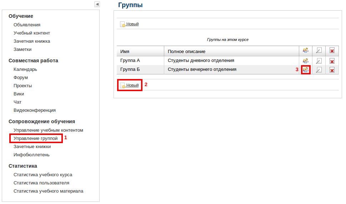Screen dimensions: 346x204
Task: Click edit icon in table header
Action: (319, 51)
